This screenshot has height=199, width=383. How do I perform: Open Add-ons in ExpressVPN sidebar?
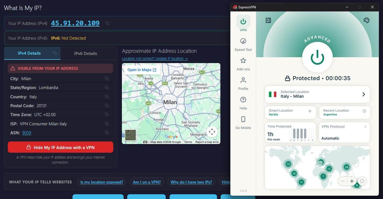point(243,64)
